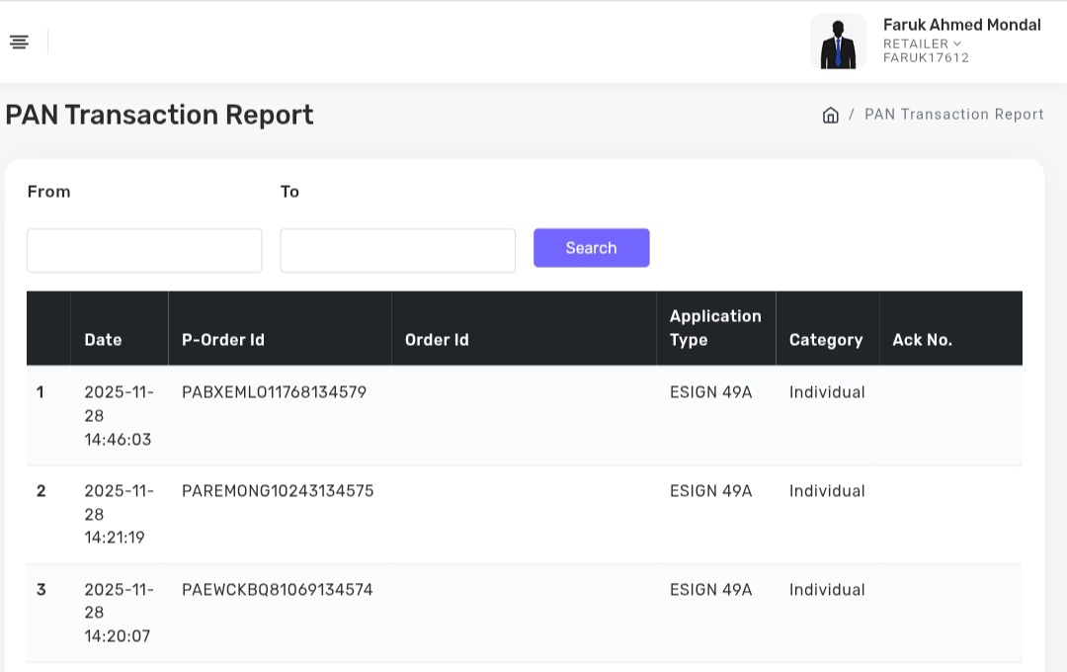This screenshot has height=672, width=1067.
Task: Click the To date input field
Action: (397, 250)
